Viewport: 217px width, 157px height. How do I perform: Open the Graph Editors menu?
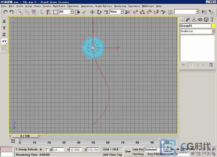tap(103, 6)
